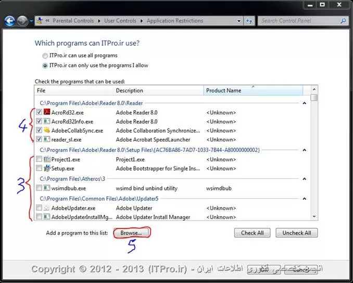Sort by the File column header
Screen dimensions: 353x283
(x=74, y=91)
